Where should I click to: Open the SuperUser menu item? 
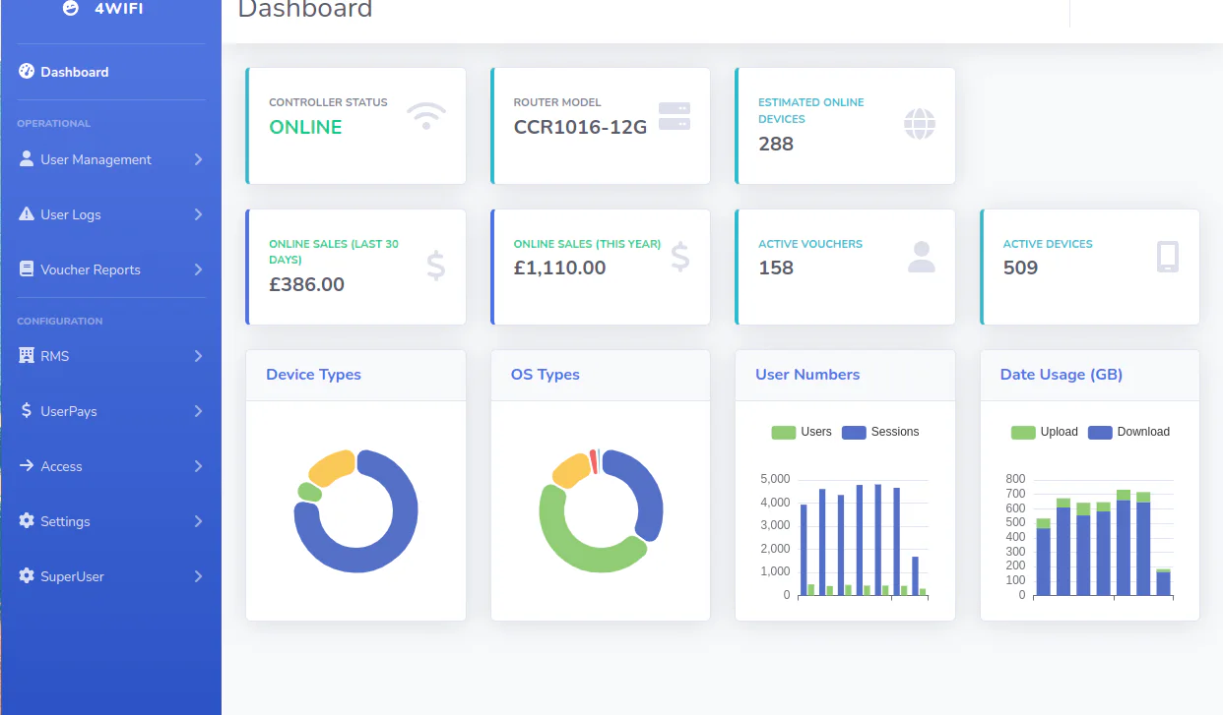point(110,576)
